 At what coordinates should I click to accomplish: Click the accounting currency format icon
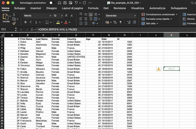coord(107,22)
